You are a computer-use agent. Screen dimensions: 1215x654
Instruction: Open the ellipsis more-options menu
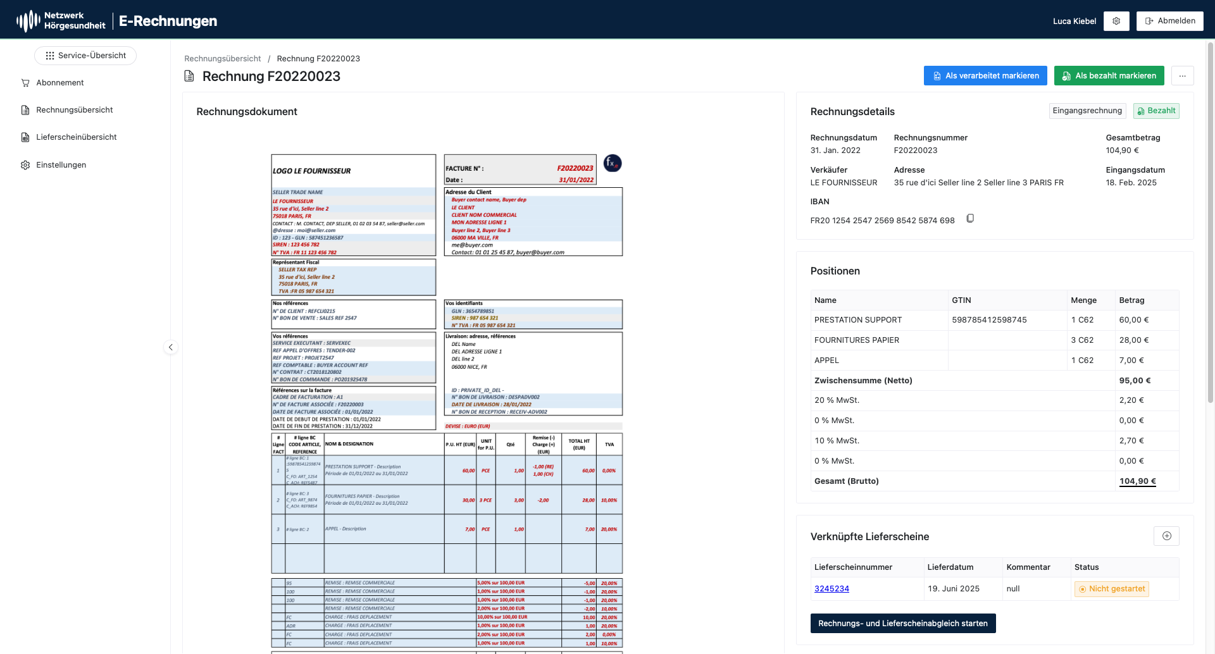tap(1183, 75)
